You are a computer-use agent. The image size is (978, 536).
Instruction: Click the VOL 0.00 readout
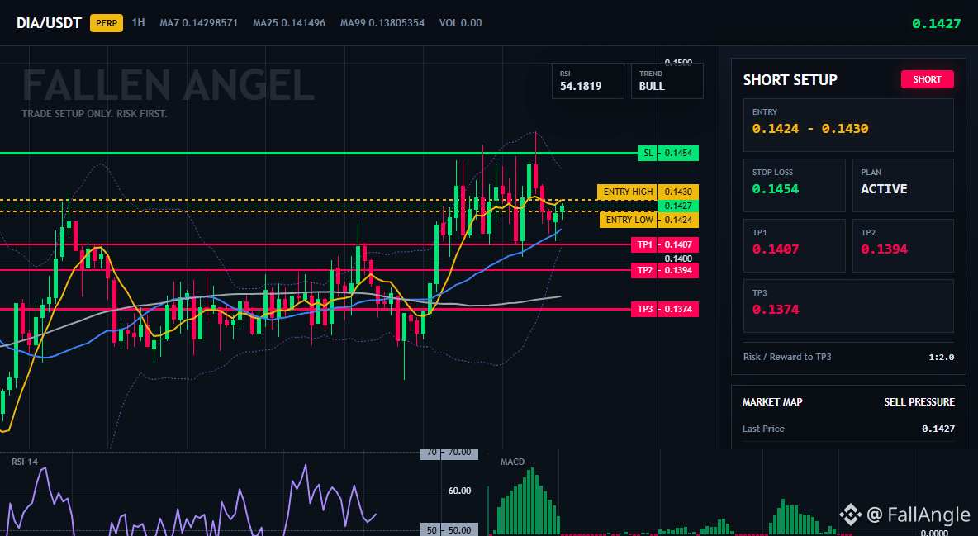(x=460, y=23)
